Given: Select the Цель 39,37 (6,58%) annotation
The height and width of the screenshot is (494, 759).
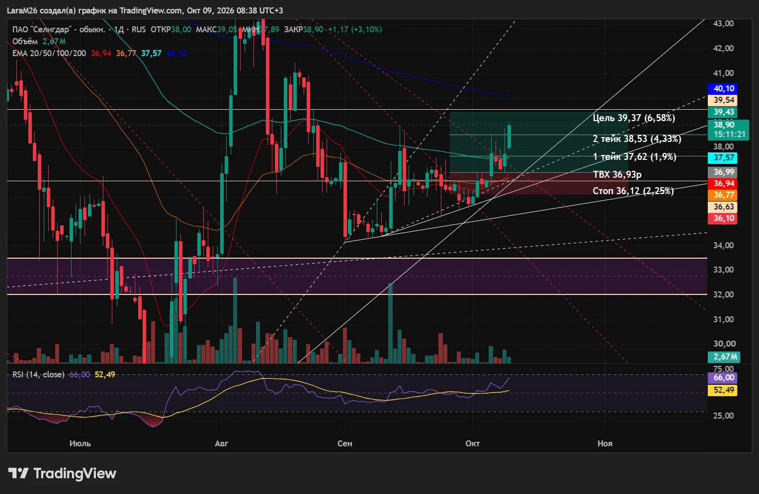Looking at the screenshot, I should (x=634, y=118).
